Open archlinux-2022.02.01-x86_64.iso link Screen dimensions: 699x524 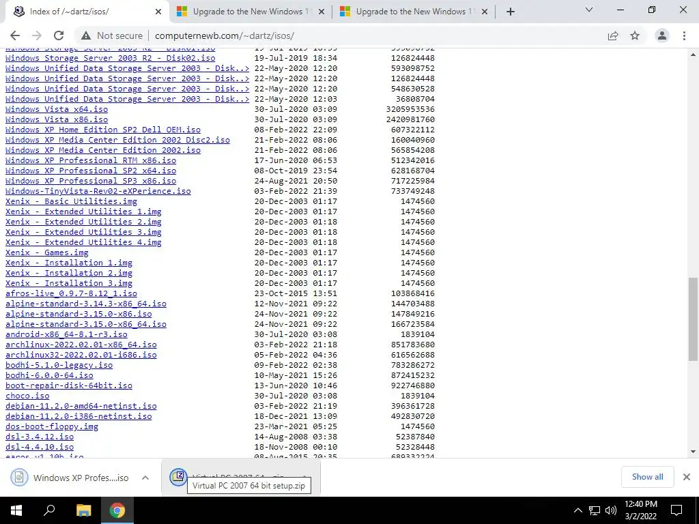coord(81,345)
